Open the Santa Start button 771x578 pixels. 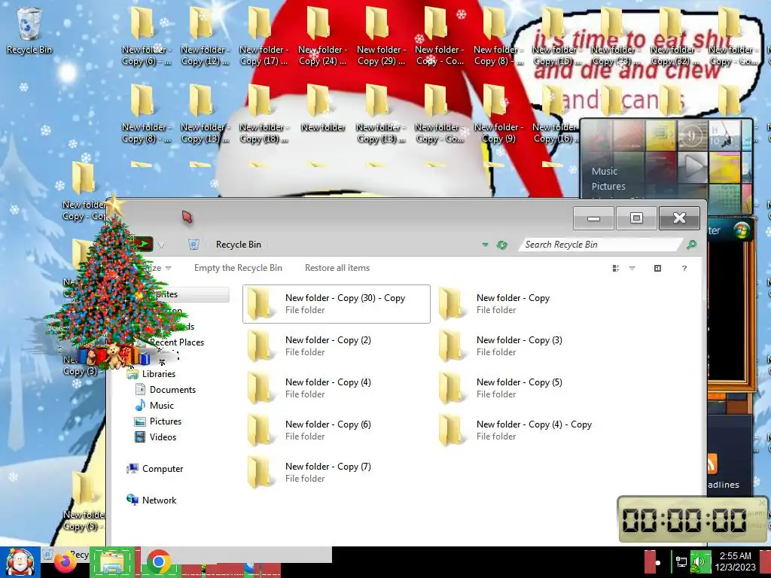tap(20, 562)
